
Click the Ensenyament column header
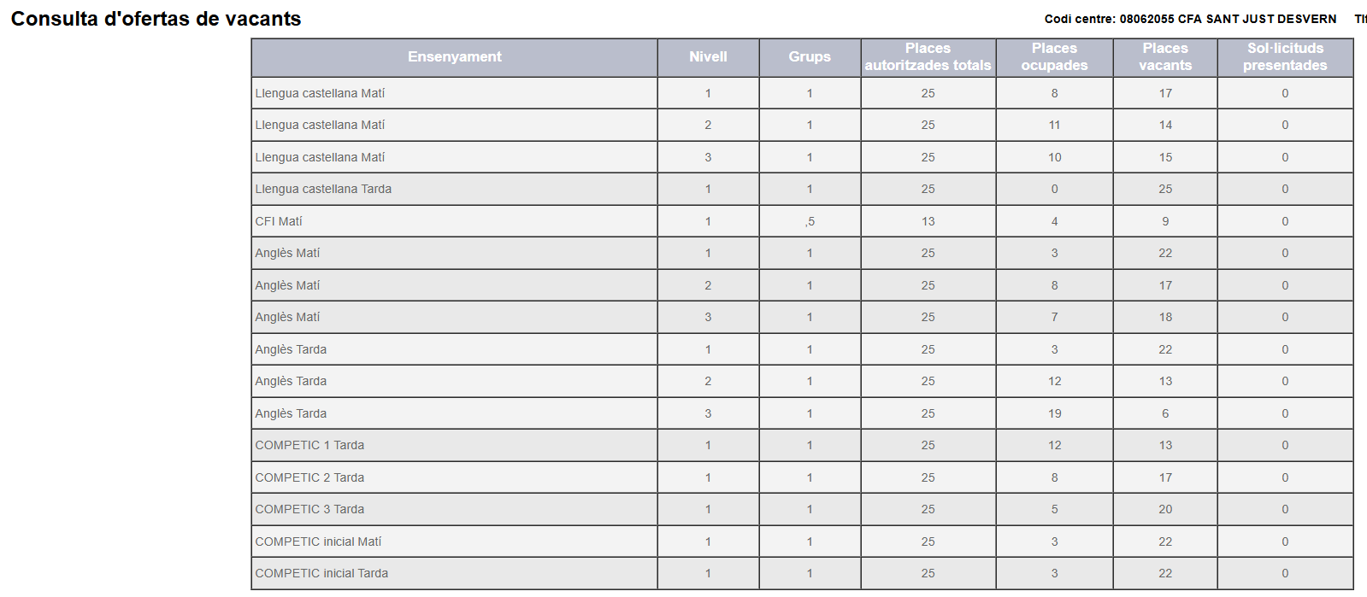coord(454,57)
